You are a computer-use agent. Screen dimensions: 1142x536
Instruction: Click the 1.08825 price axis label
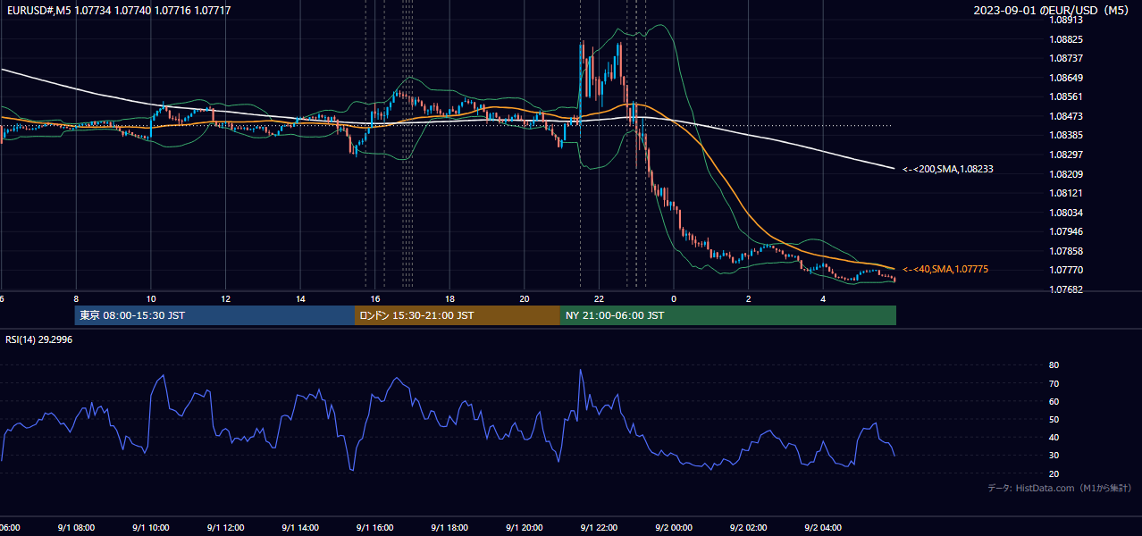pyautogui.click(x=1067, y=39)
